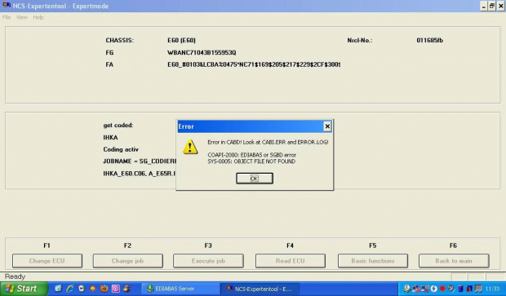Click the taskbar clock showing 11:33
The height and width of the screenshot is (296, 506).
(492, 289)
